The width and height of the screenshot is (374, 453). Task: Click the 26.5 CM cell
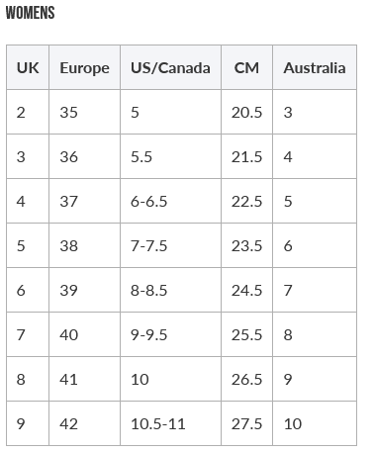[x=246, y=379]
